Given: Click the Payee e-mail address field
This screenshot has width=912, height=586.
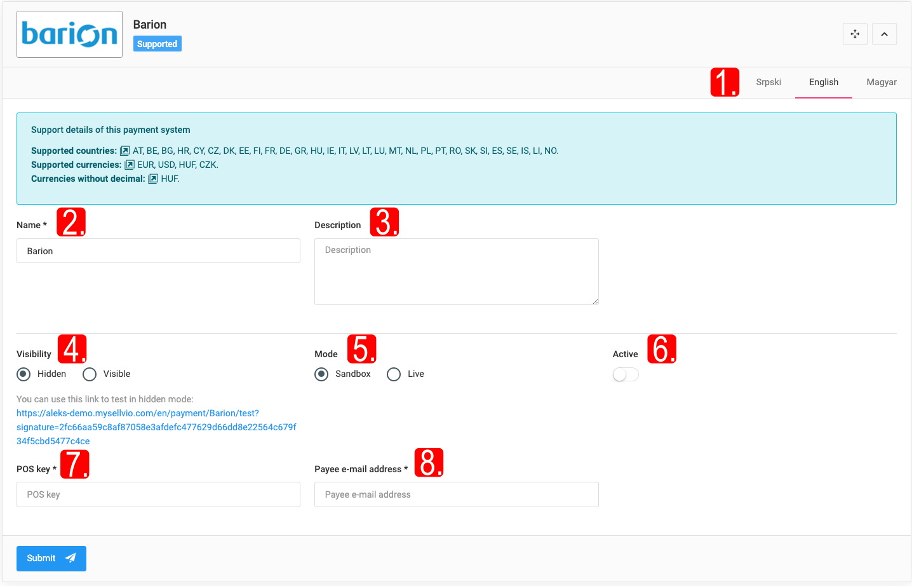Looking at the screenshot, I should tap(456, 494).
